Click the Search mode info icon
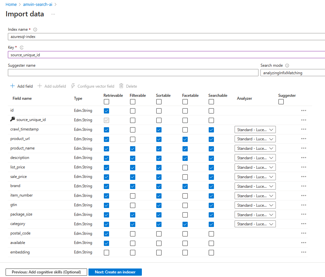The height and width of the screenshot is (277, 325). click(x=287, y=66)
